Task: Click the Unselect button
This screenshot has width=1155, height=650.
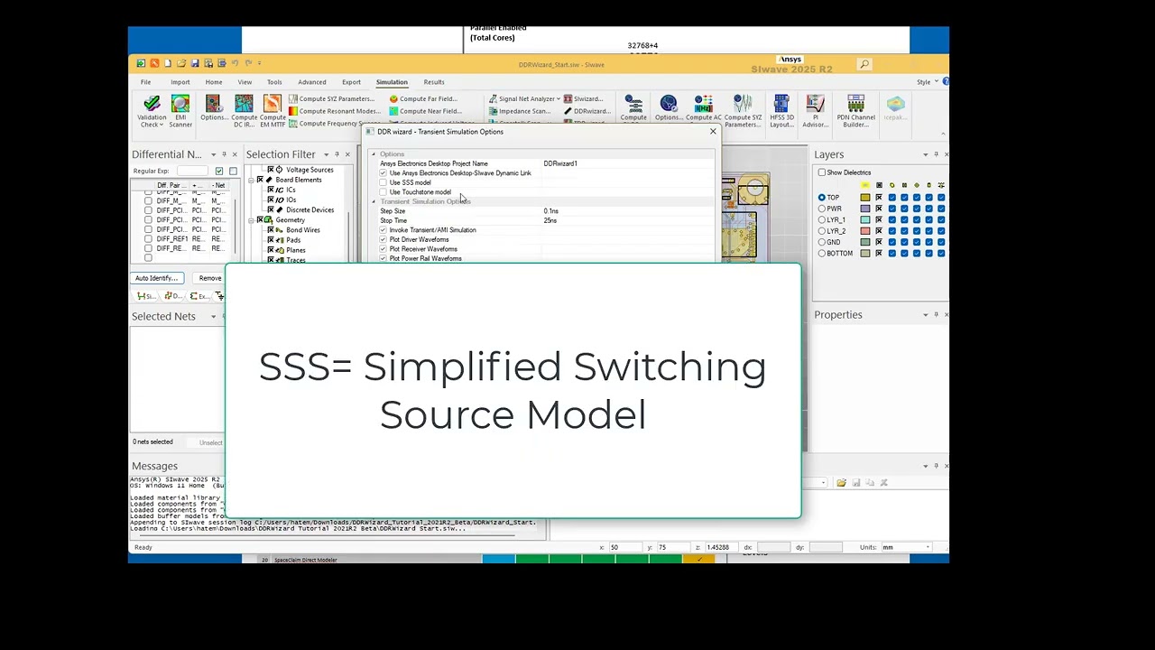Action: (210, 442)
